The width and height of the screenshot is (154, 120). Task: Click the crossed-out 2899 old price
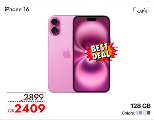tap(33, 97)
